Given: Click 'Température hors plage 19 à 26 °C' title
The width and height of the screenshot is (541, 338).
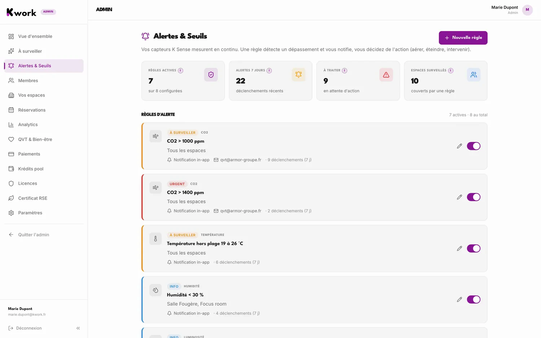Looking at the screenshot, I should (x=205, y=244).
